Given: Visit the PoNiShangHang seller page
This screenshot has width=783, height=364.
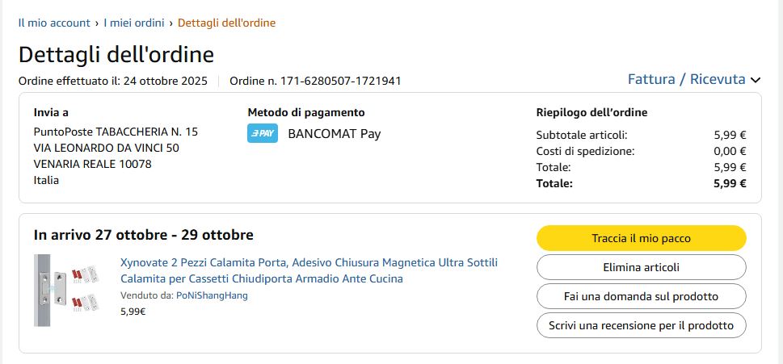Looking at the screenshot, I should click(212, 295).
